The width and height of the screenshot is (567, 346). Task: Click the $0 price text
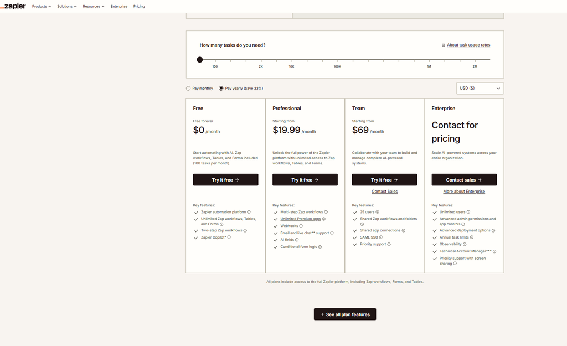pos(199,130)
